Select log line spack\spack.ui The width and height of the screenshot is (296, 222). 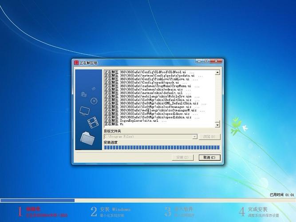[146, 83]
